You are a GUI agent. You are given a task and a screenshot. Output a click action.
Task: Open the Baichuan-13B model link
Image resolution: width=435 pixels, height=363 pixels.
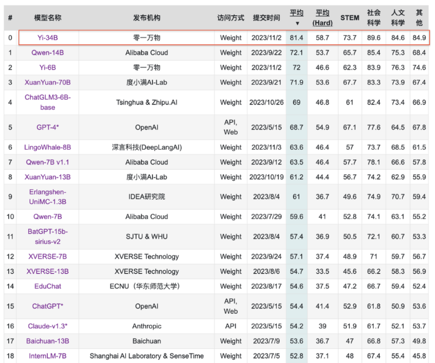pos(48,341)
